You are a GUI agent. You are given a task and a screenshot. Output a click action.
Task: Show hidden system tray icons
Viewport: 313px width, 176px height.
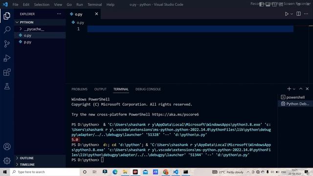(248, 172)
